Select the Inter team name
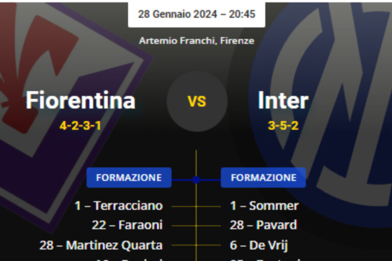This screenshot has height=261, width=392. tap(283, 100)
